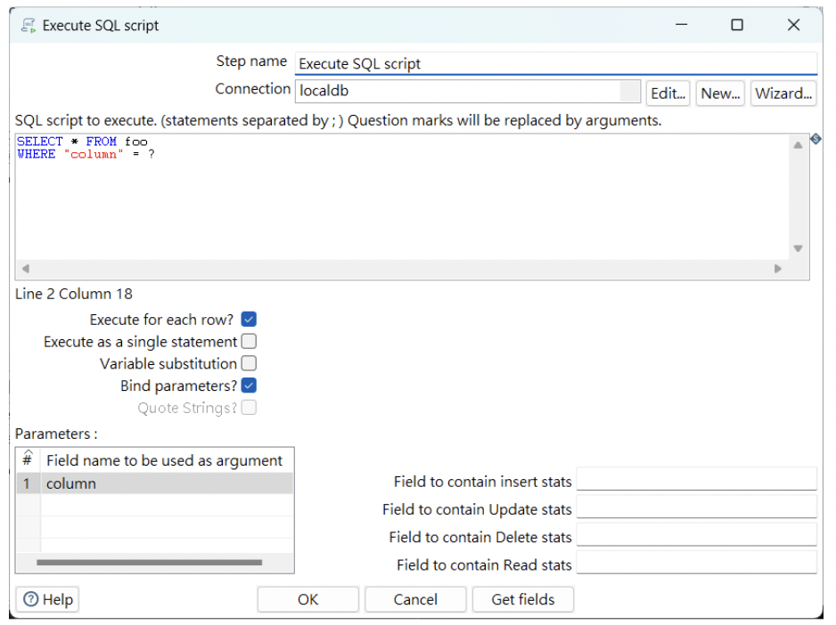Click Field to contain Read stats input
836x625 pixels.
click(696, 562)
